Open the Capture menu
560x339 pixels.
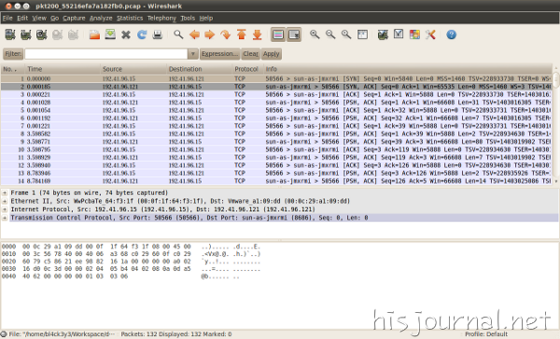point(74,19)
